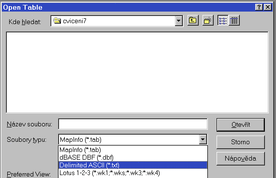Screen dimensions: 276x178
Task: Click the Soubory typu combo box field
Action: tap(133, 139)
